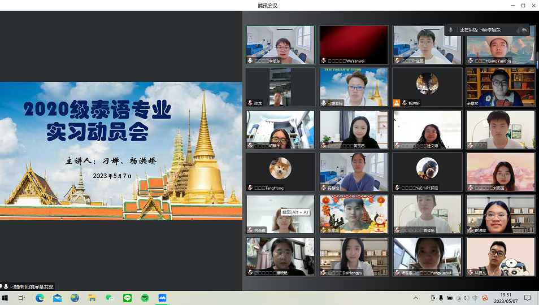Expand hidden system tray icons chevron
Image resolution: width=539 pixels, height=305 pixels.
click(x=416, y=298)
